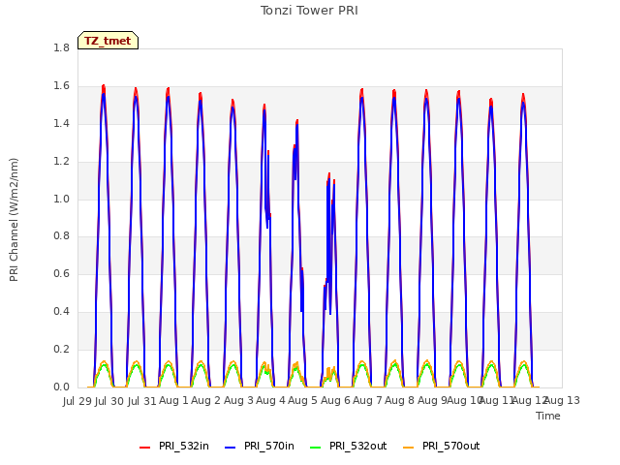Click the green PRI_532out legend swatch
Screen dimensions: 620x465
click(316, 448)
